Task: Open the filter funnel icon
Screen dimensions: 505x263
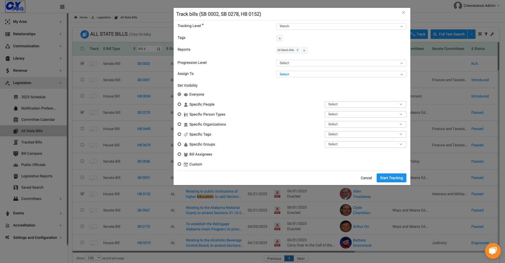Action: coord(486,34)
